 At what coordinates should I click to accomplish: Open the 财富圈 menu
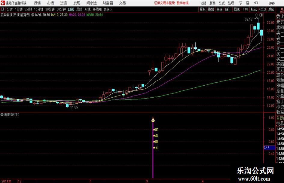coord(108,3)
